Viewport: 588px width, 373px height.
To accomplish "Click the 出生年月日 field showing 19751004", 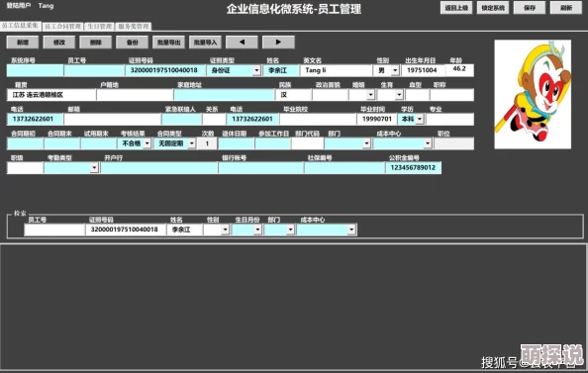I will 423,70.
